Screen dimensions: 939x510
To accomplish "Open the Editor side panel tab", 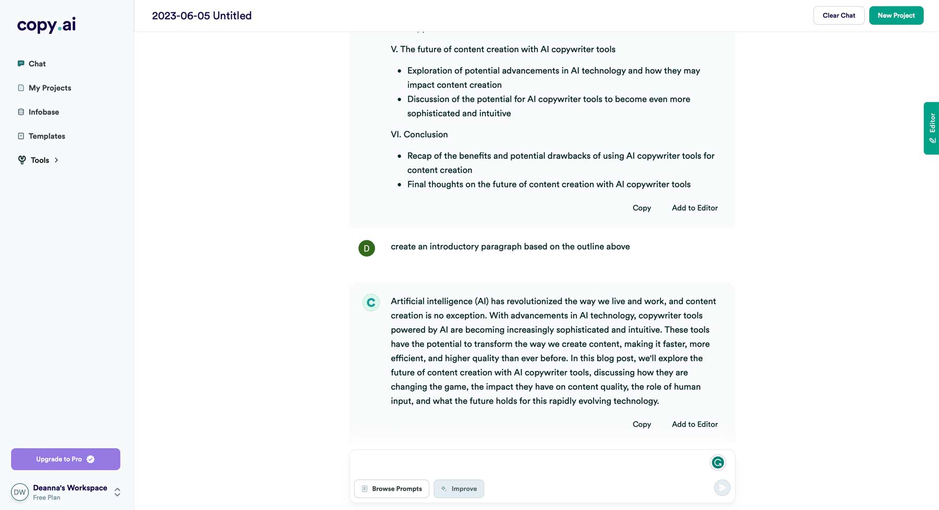I will [932, 128].
